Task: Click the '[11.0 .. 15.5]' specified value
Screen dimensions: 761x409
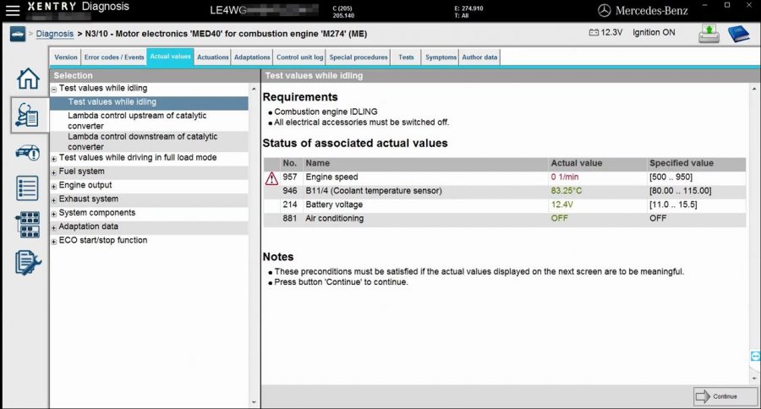Action: pos(673,204)
